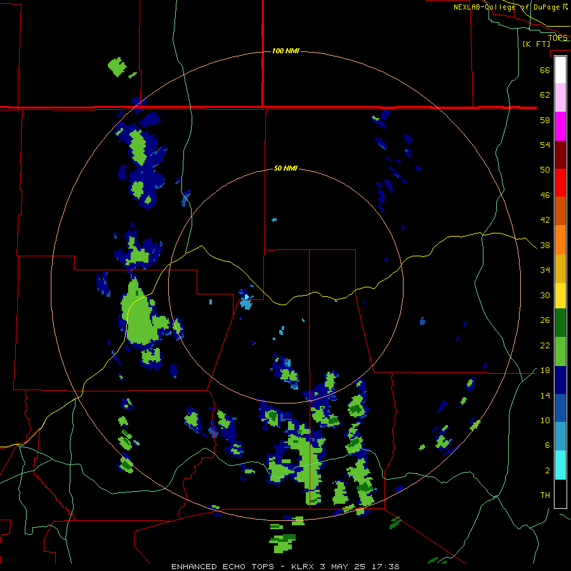
Task: Click the '18' legend value
Action: coord(545,371)
